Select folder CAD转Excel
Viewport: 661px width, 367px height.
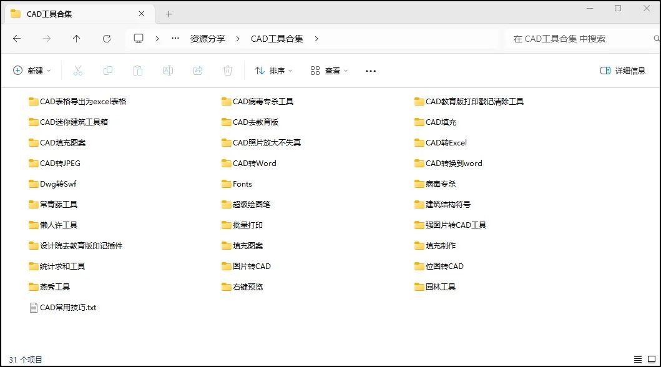441,143
